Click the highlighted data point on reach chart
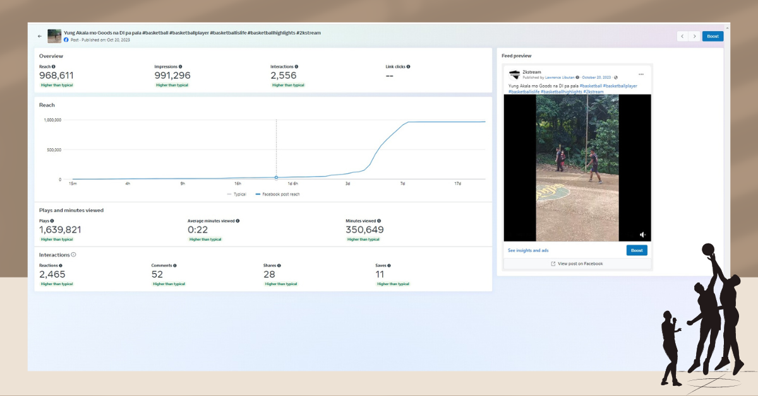 (x=276, y=178)
